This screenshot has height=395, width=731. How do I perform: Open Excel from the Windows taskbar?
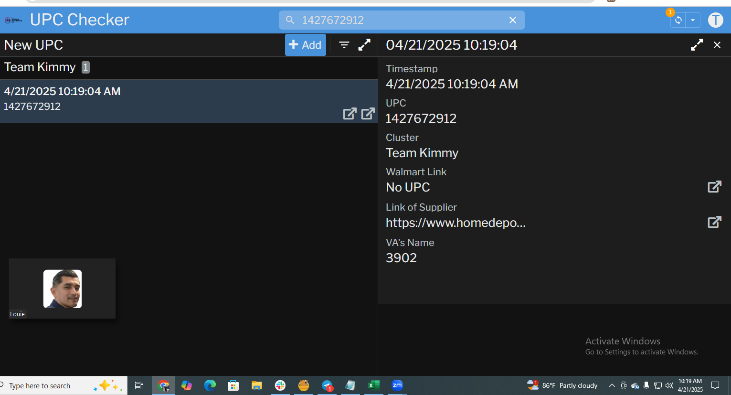tap(373, 385)
